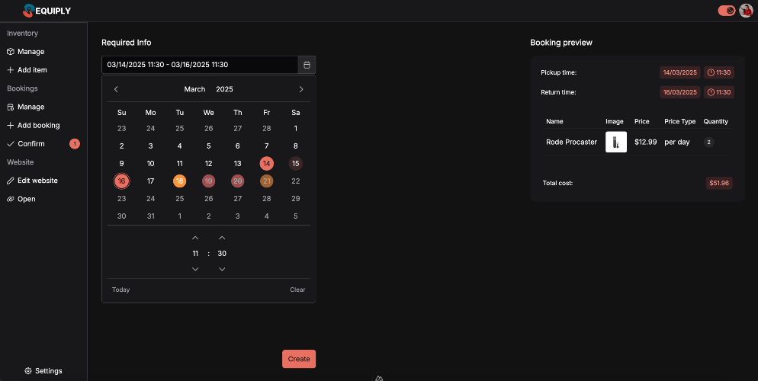
Task: Select March 1 in calendar
Action: [x=295, y=129]
